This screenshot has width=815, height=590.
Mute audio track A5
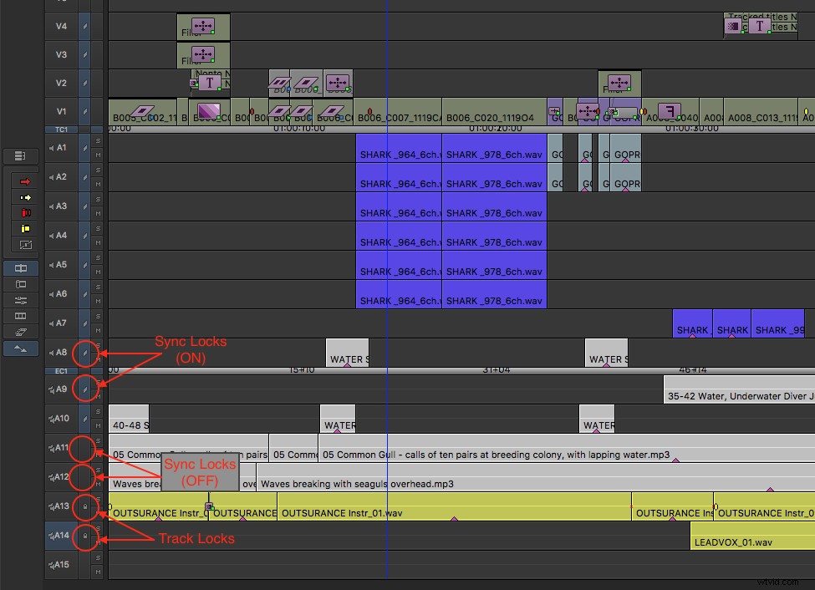coord(97,270)
